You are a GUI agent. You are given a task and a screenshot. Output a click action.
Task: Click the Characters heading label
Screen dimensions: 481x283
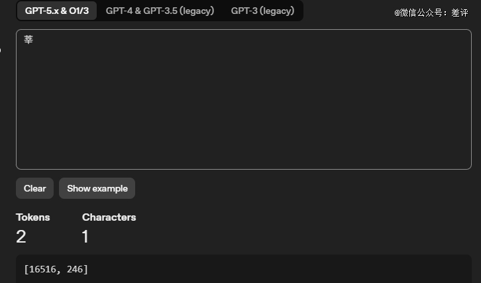coord(109,217)
